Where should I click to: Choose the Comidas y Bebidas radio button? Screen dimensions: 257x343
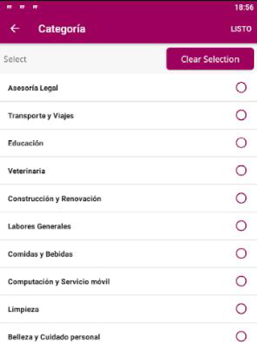point(241,254)
